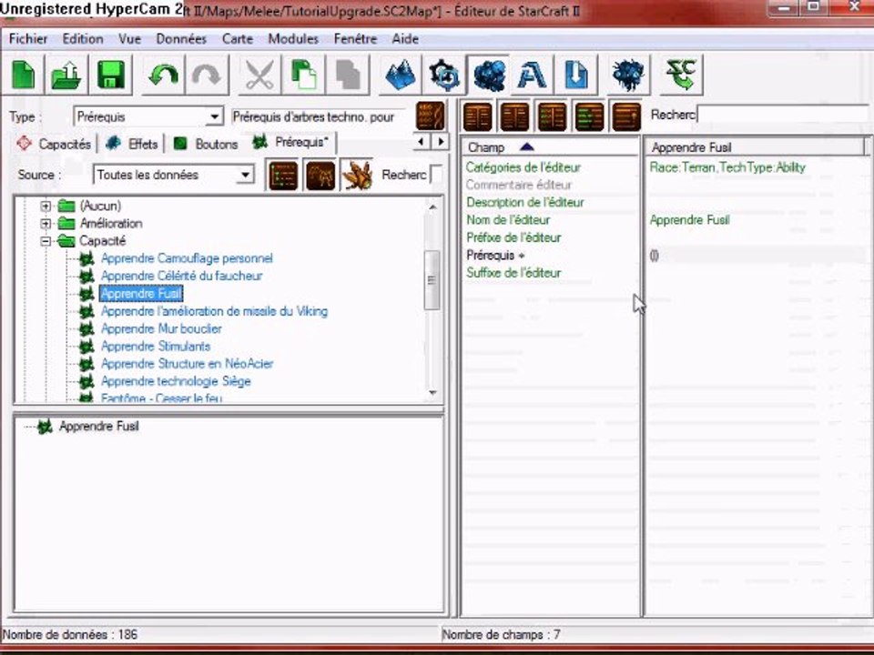The width and height of the screenshot is (874, 655).
Task: Click the Copy pages icon
Action: (304, 76)
